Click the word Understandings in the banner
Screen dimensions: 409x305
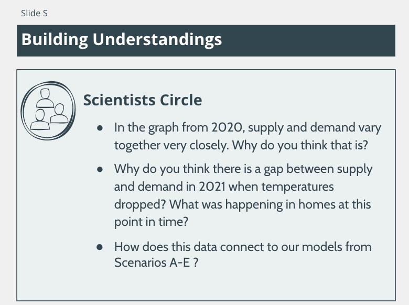click(x=157, y=40)
